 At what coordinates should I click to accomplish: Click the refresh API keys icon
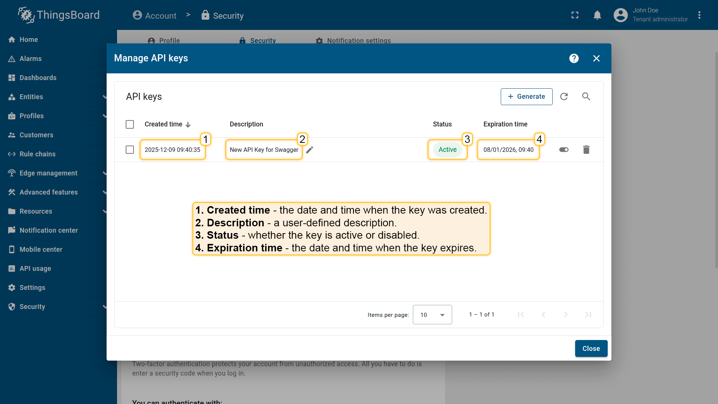[x=564, y=97]
